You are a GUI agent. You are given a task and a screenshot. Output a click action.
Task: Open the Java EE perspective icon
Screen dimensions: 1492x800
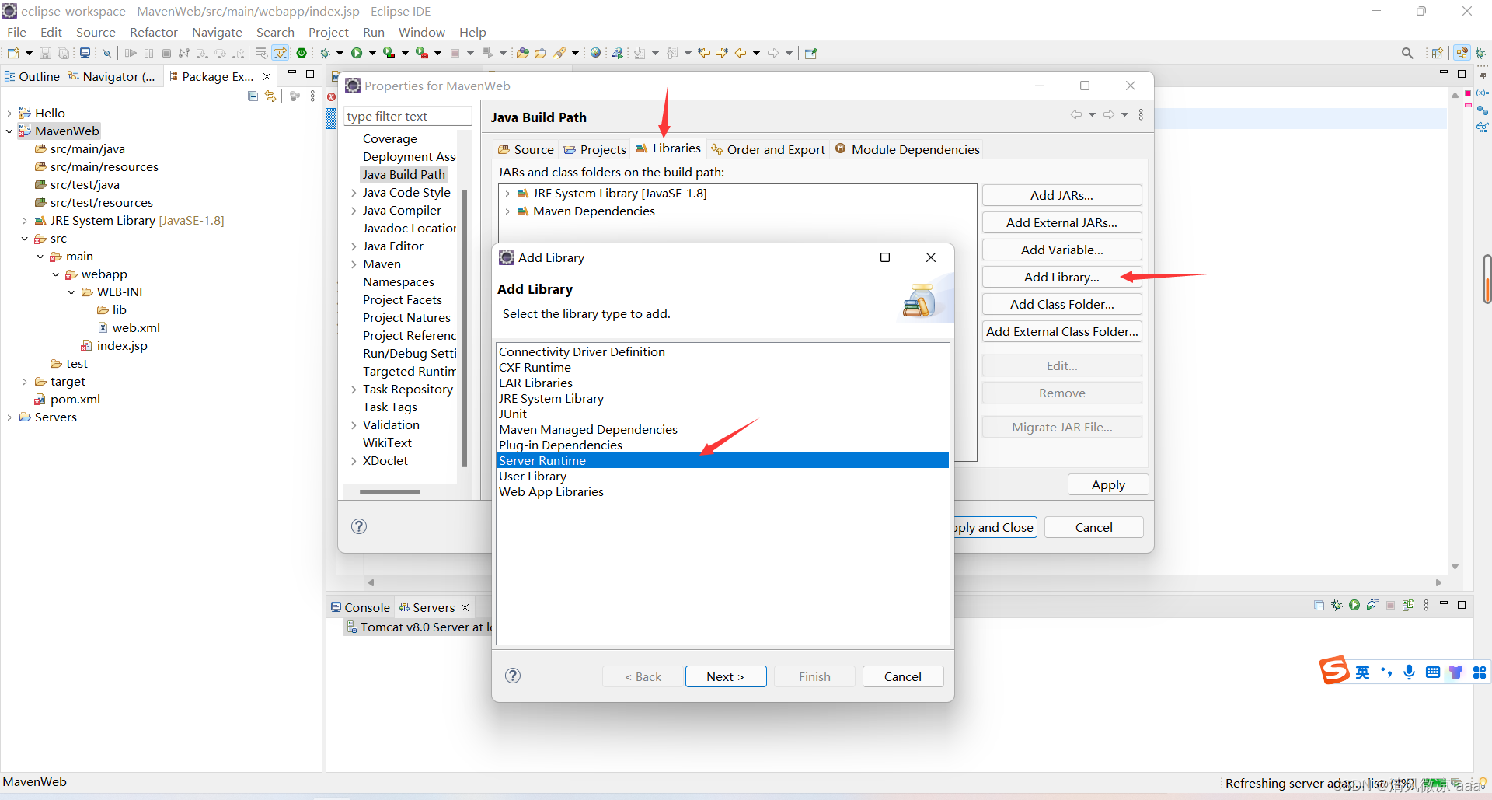1462,52
